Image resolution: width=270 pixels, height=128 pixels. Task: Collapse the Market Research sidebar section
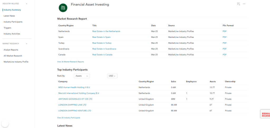(27, 44)
